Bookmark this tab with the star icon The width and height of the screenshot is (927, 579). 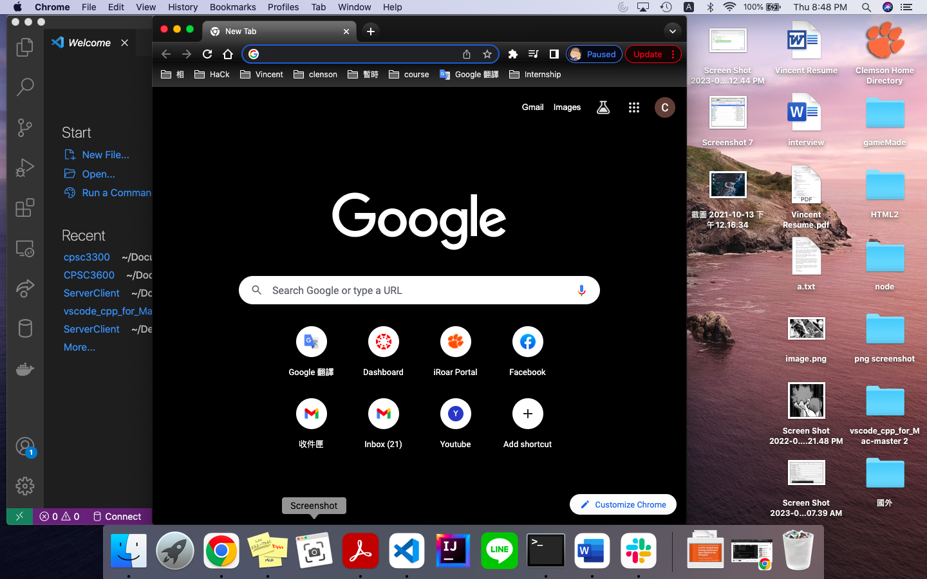click(x=487, y=54)
